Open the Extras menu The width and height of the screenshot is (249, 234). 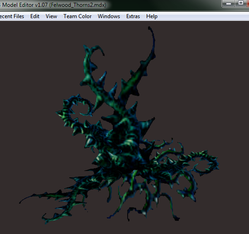(x=133, y=16)
